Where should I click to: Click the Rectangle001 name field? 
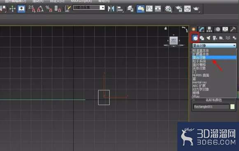tap(211, 107)
